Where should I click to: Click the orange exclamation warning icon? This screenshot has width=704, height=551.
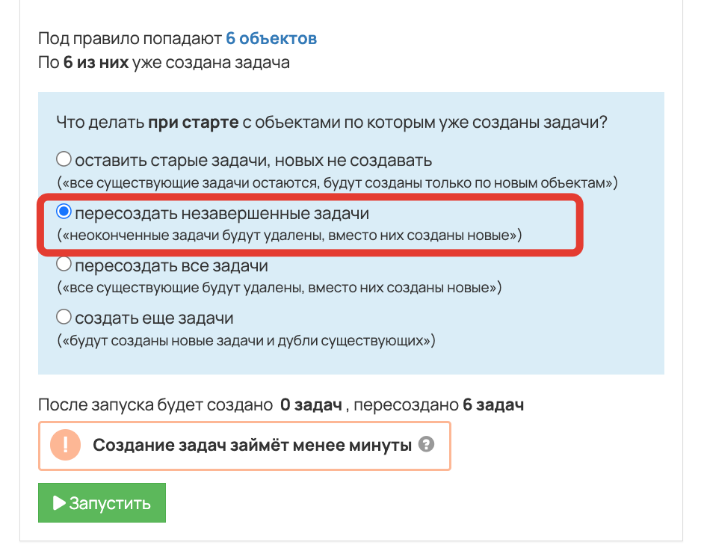coord(66,445)
